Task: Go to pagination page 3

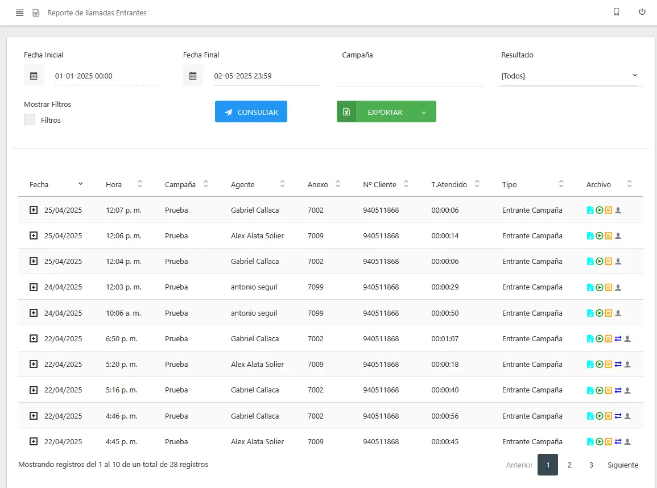Action: click(x=591, y=465)
